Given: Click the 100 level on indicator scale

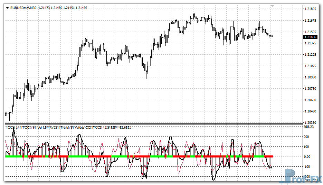Looking at the screenshot, I should click(x=306, y=147).
